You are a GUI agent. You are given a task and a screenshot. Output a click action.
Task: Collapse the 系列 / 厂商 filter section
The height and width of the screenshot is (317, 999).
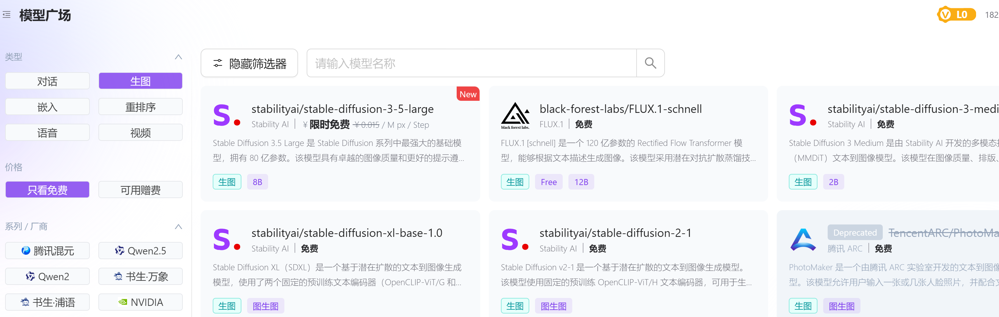[x=178, y=226]
